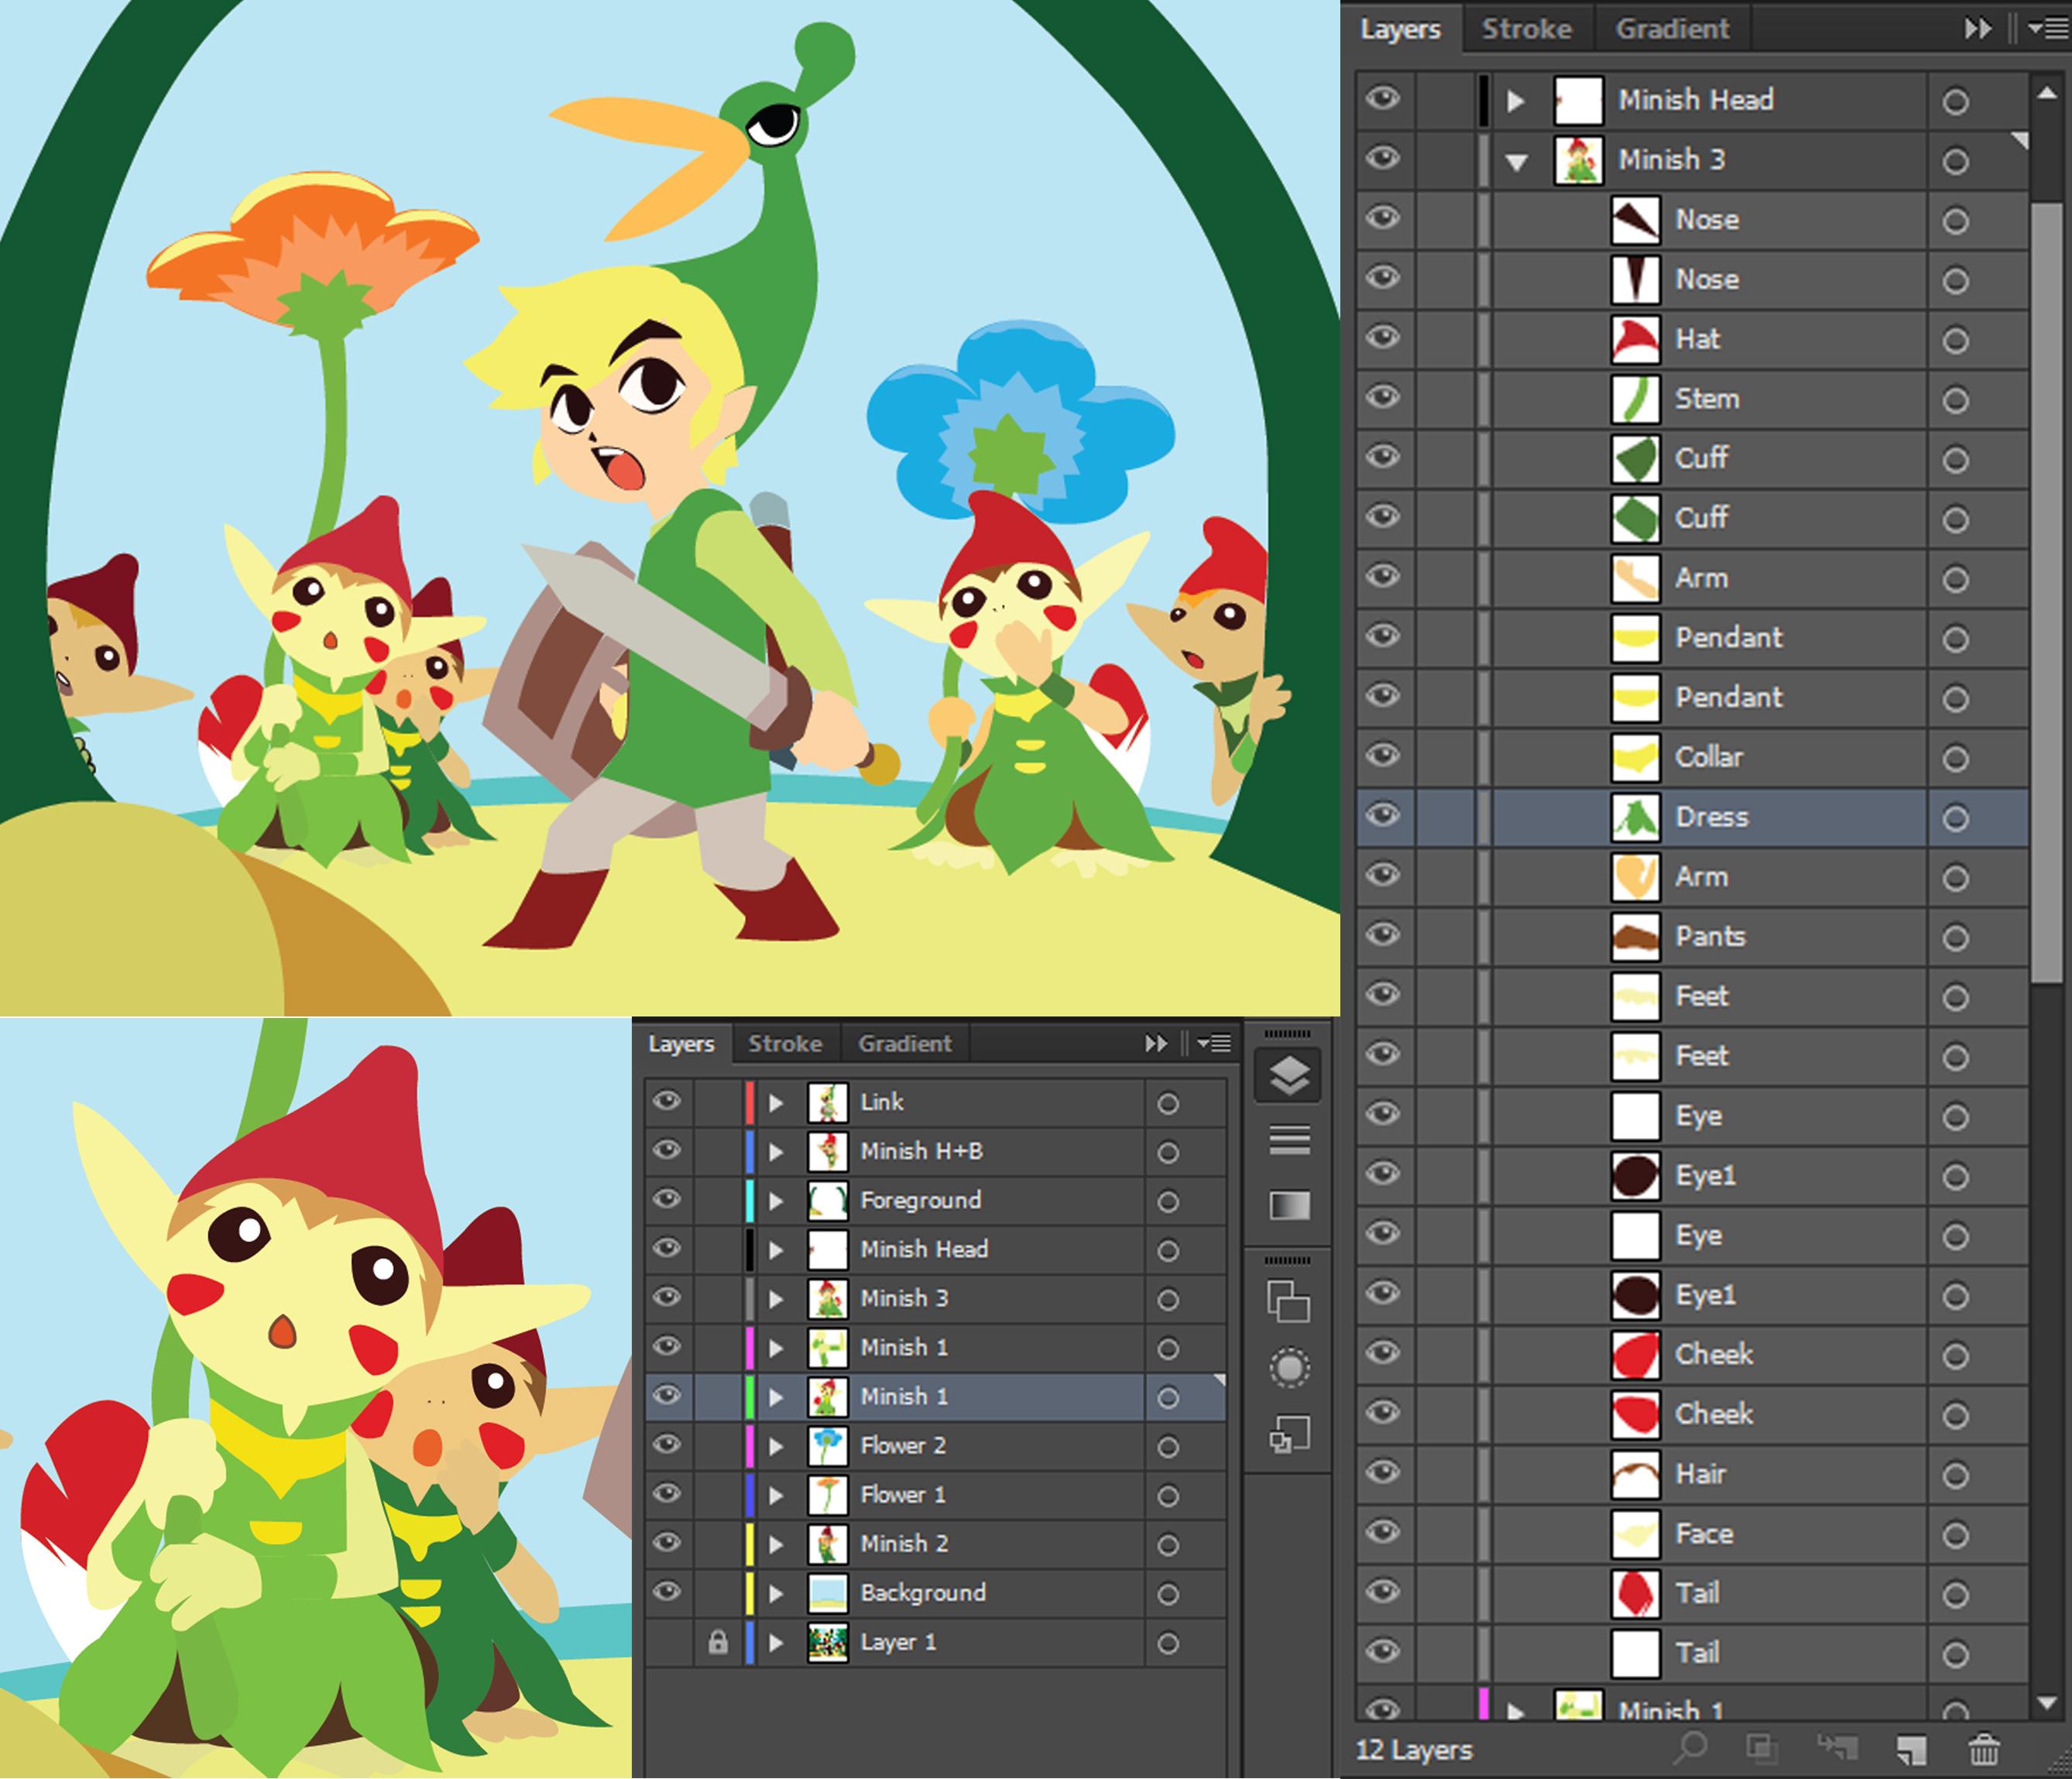
Task: Click scrollbar down arrow in 12 Layers panel
Action: (2046, 1703)
